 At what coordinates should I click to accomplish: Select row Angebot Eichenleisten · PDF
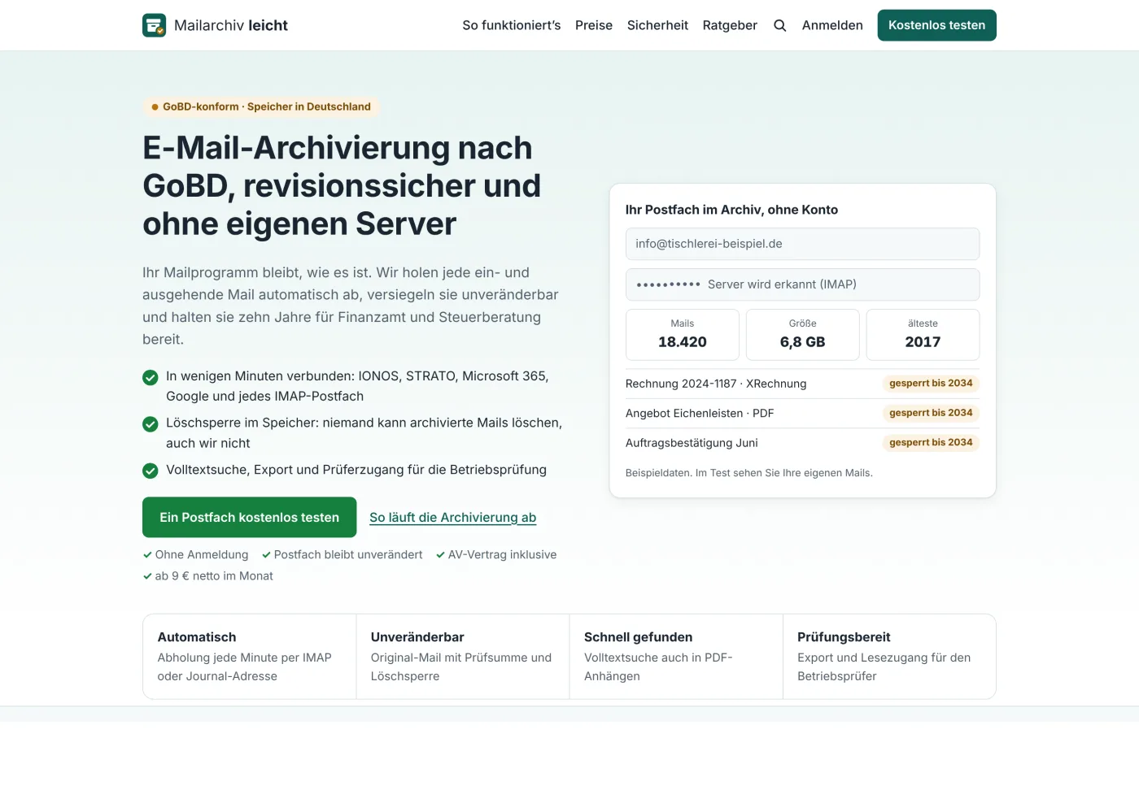[802, 413]
